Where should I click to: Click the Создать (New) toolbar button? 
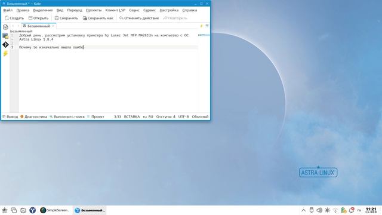[14, 18]
